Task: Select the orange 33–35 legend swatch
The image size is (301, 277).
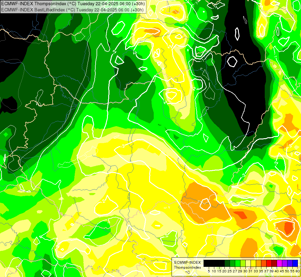Action: point(259,263)
